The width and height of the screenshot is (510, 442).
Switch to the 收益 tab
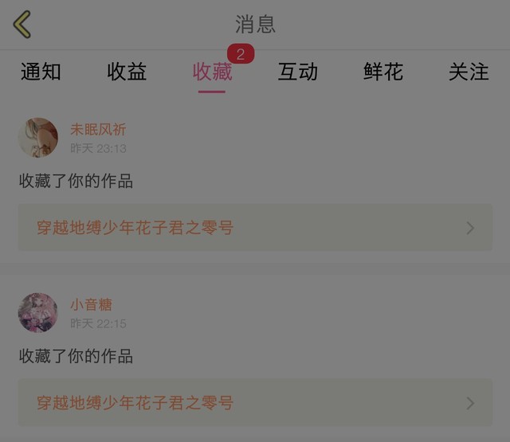point(127,72)
